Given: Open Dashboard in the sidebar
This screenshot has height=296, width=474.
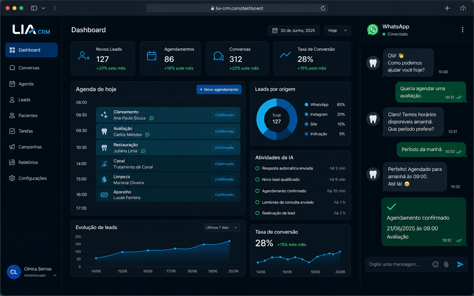Looking at the screenshot, I should [x=31, y=50].
